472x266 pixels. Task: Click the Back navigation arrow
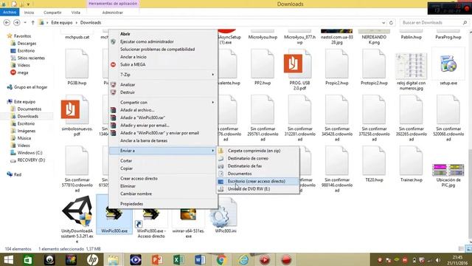click(x=7, y=23)
